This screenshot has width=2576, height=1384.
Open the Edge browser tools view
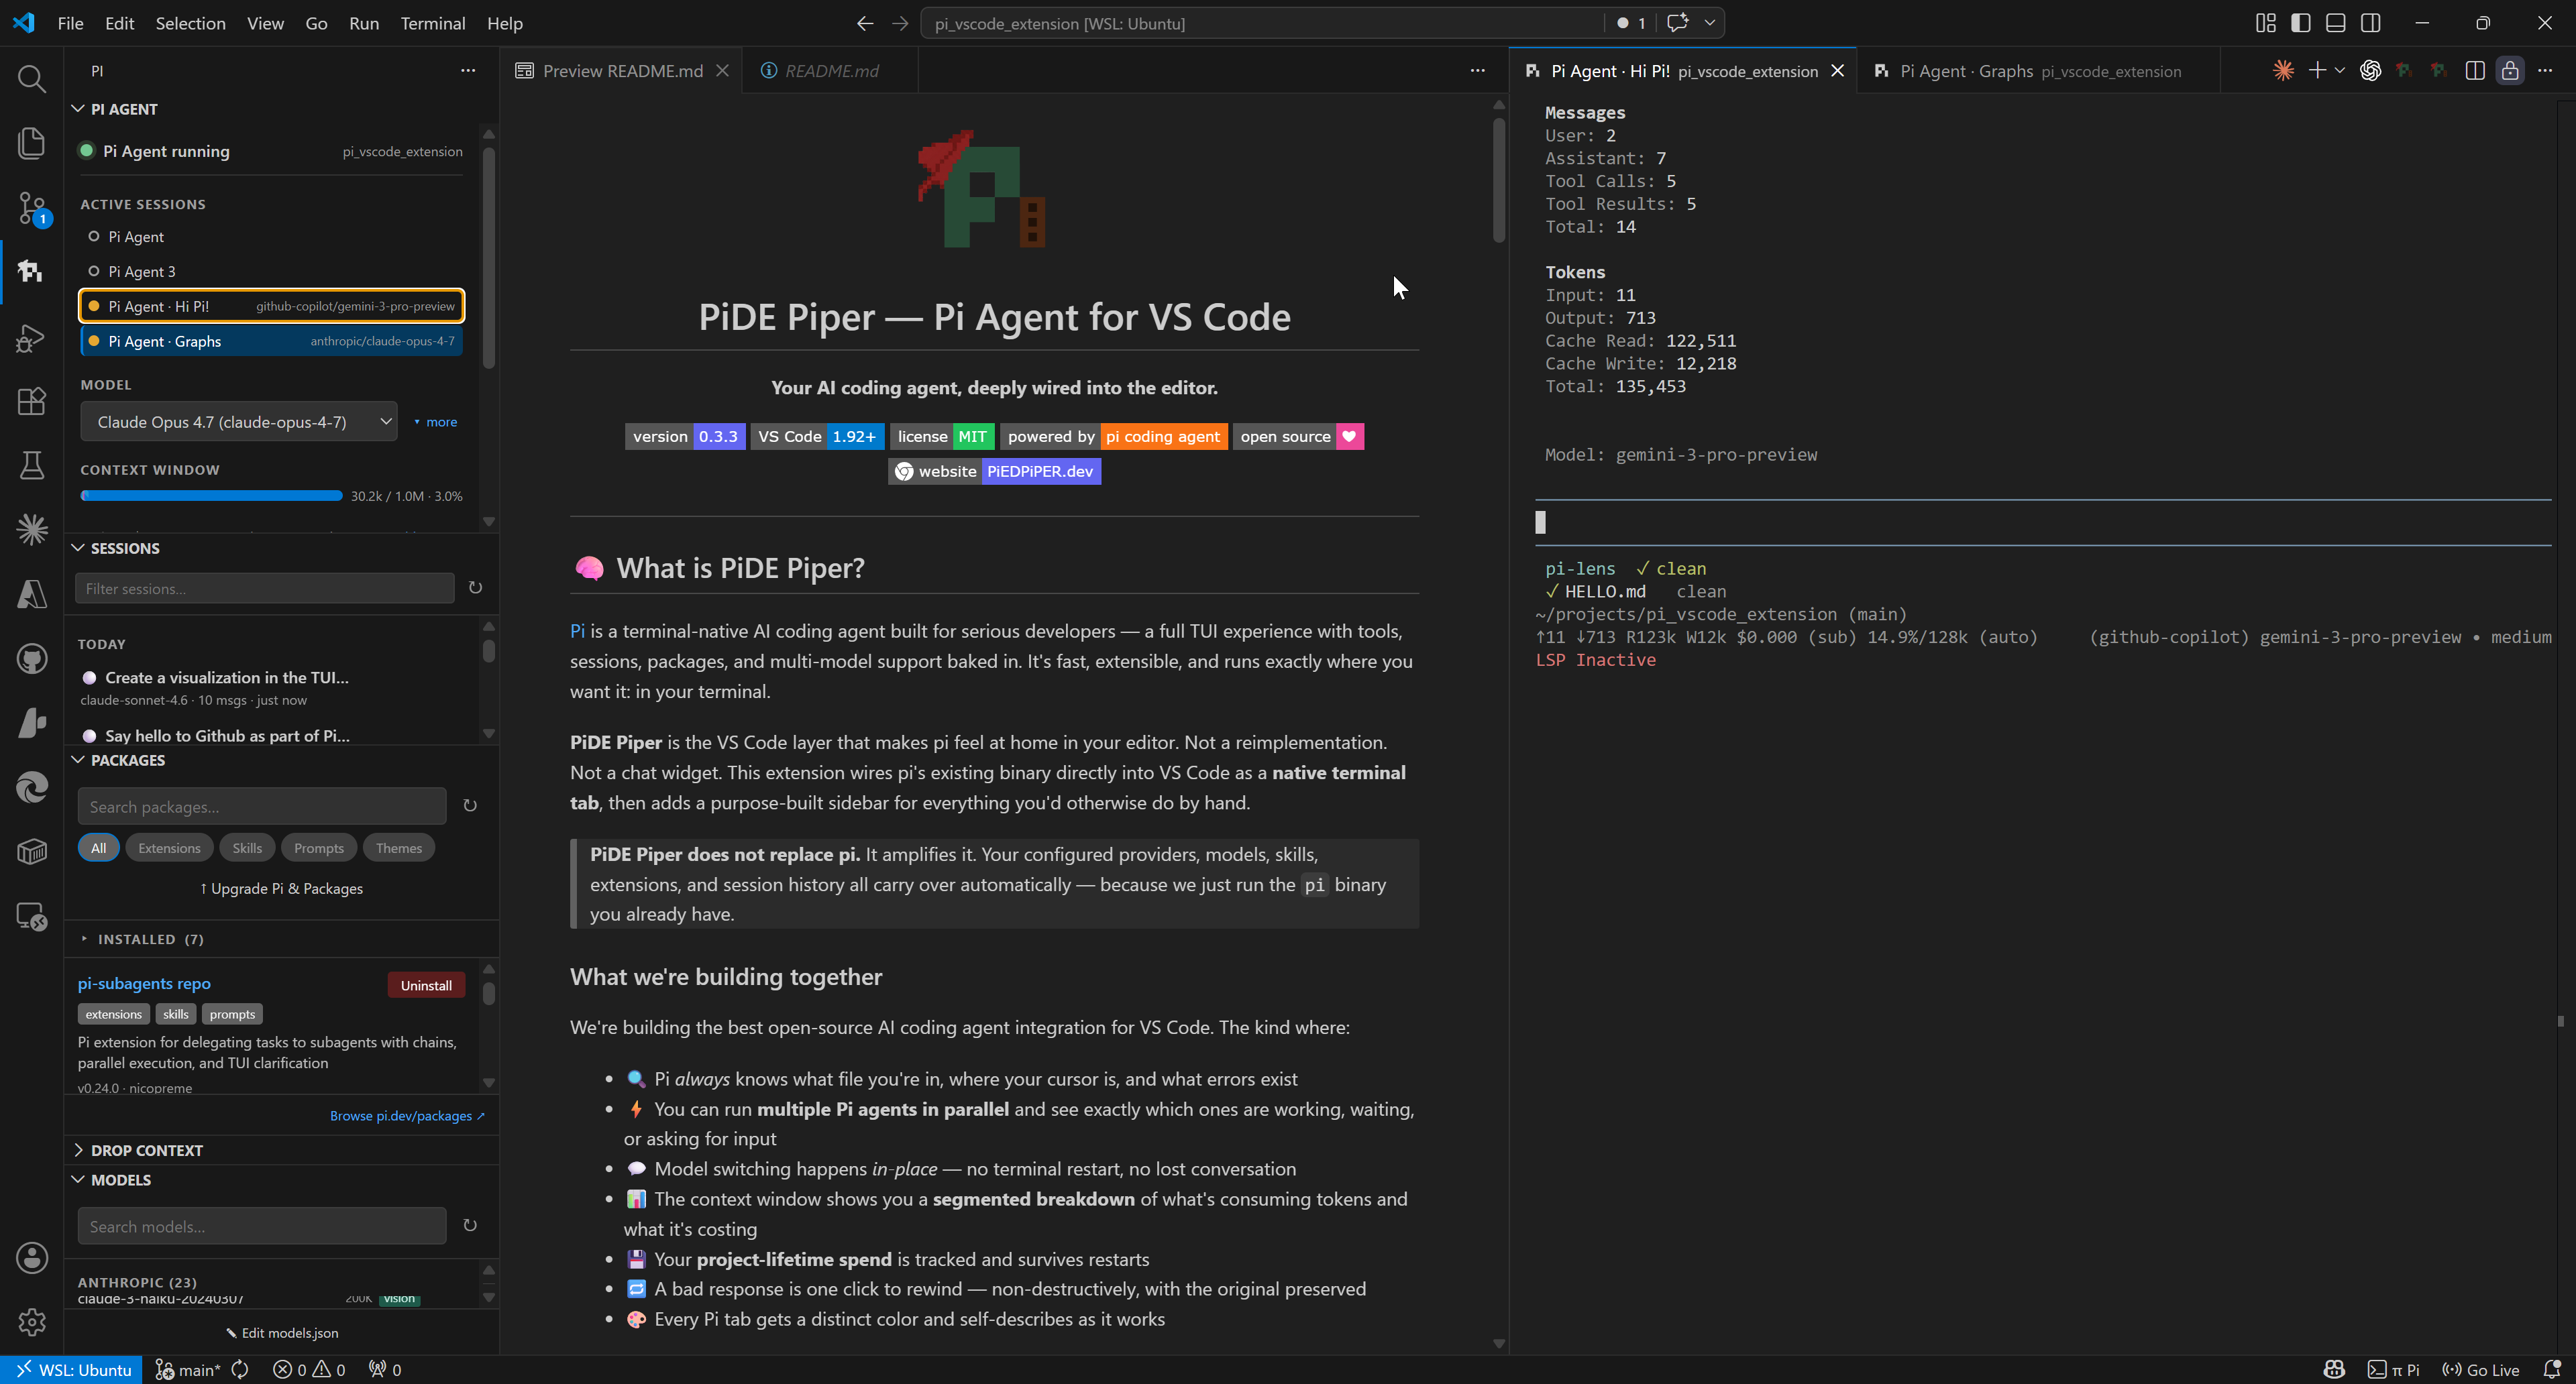click(32, 787)
